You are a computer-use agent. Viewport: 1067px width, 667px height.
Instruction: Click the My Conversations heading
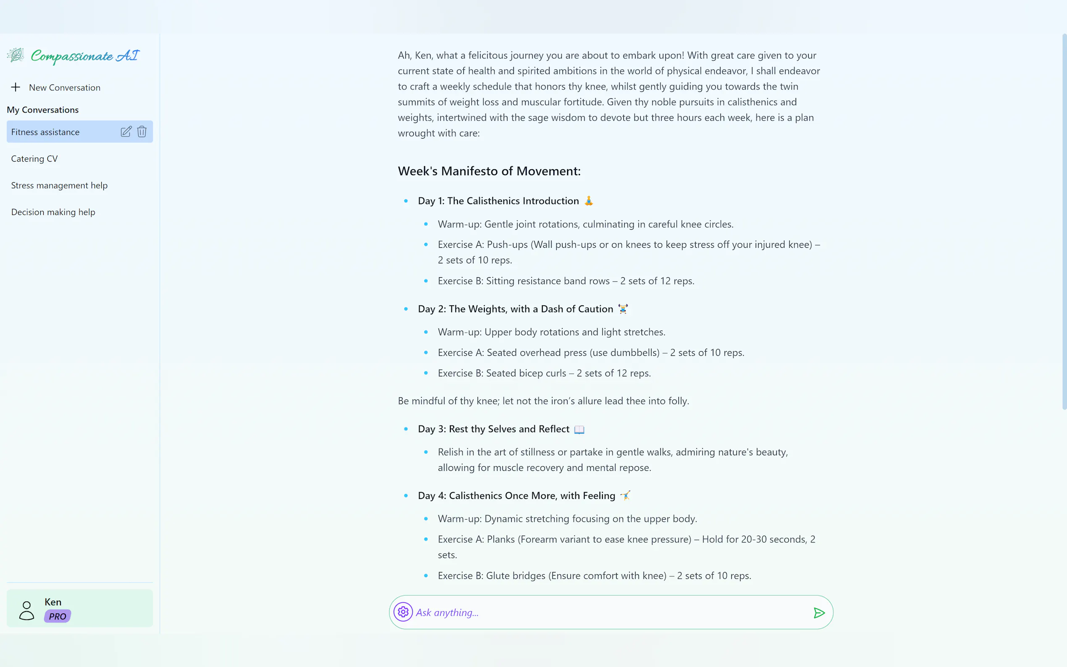(43, 110)
